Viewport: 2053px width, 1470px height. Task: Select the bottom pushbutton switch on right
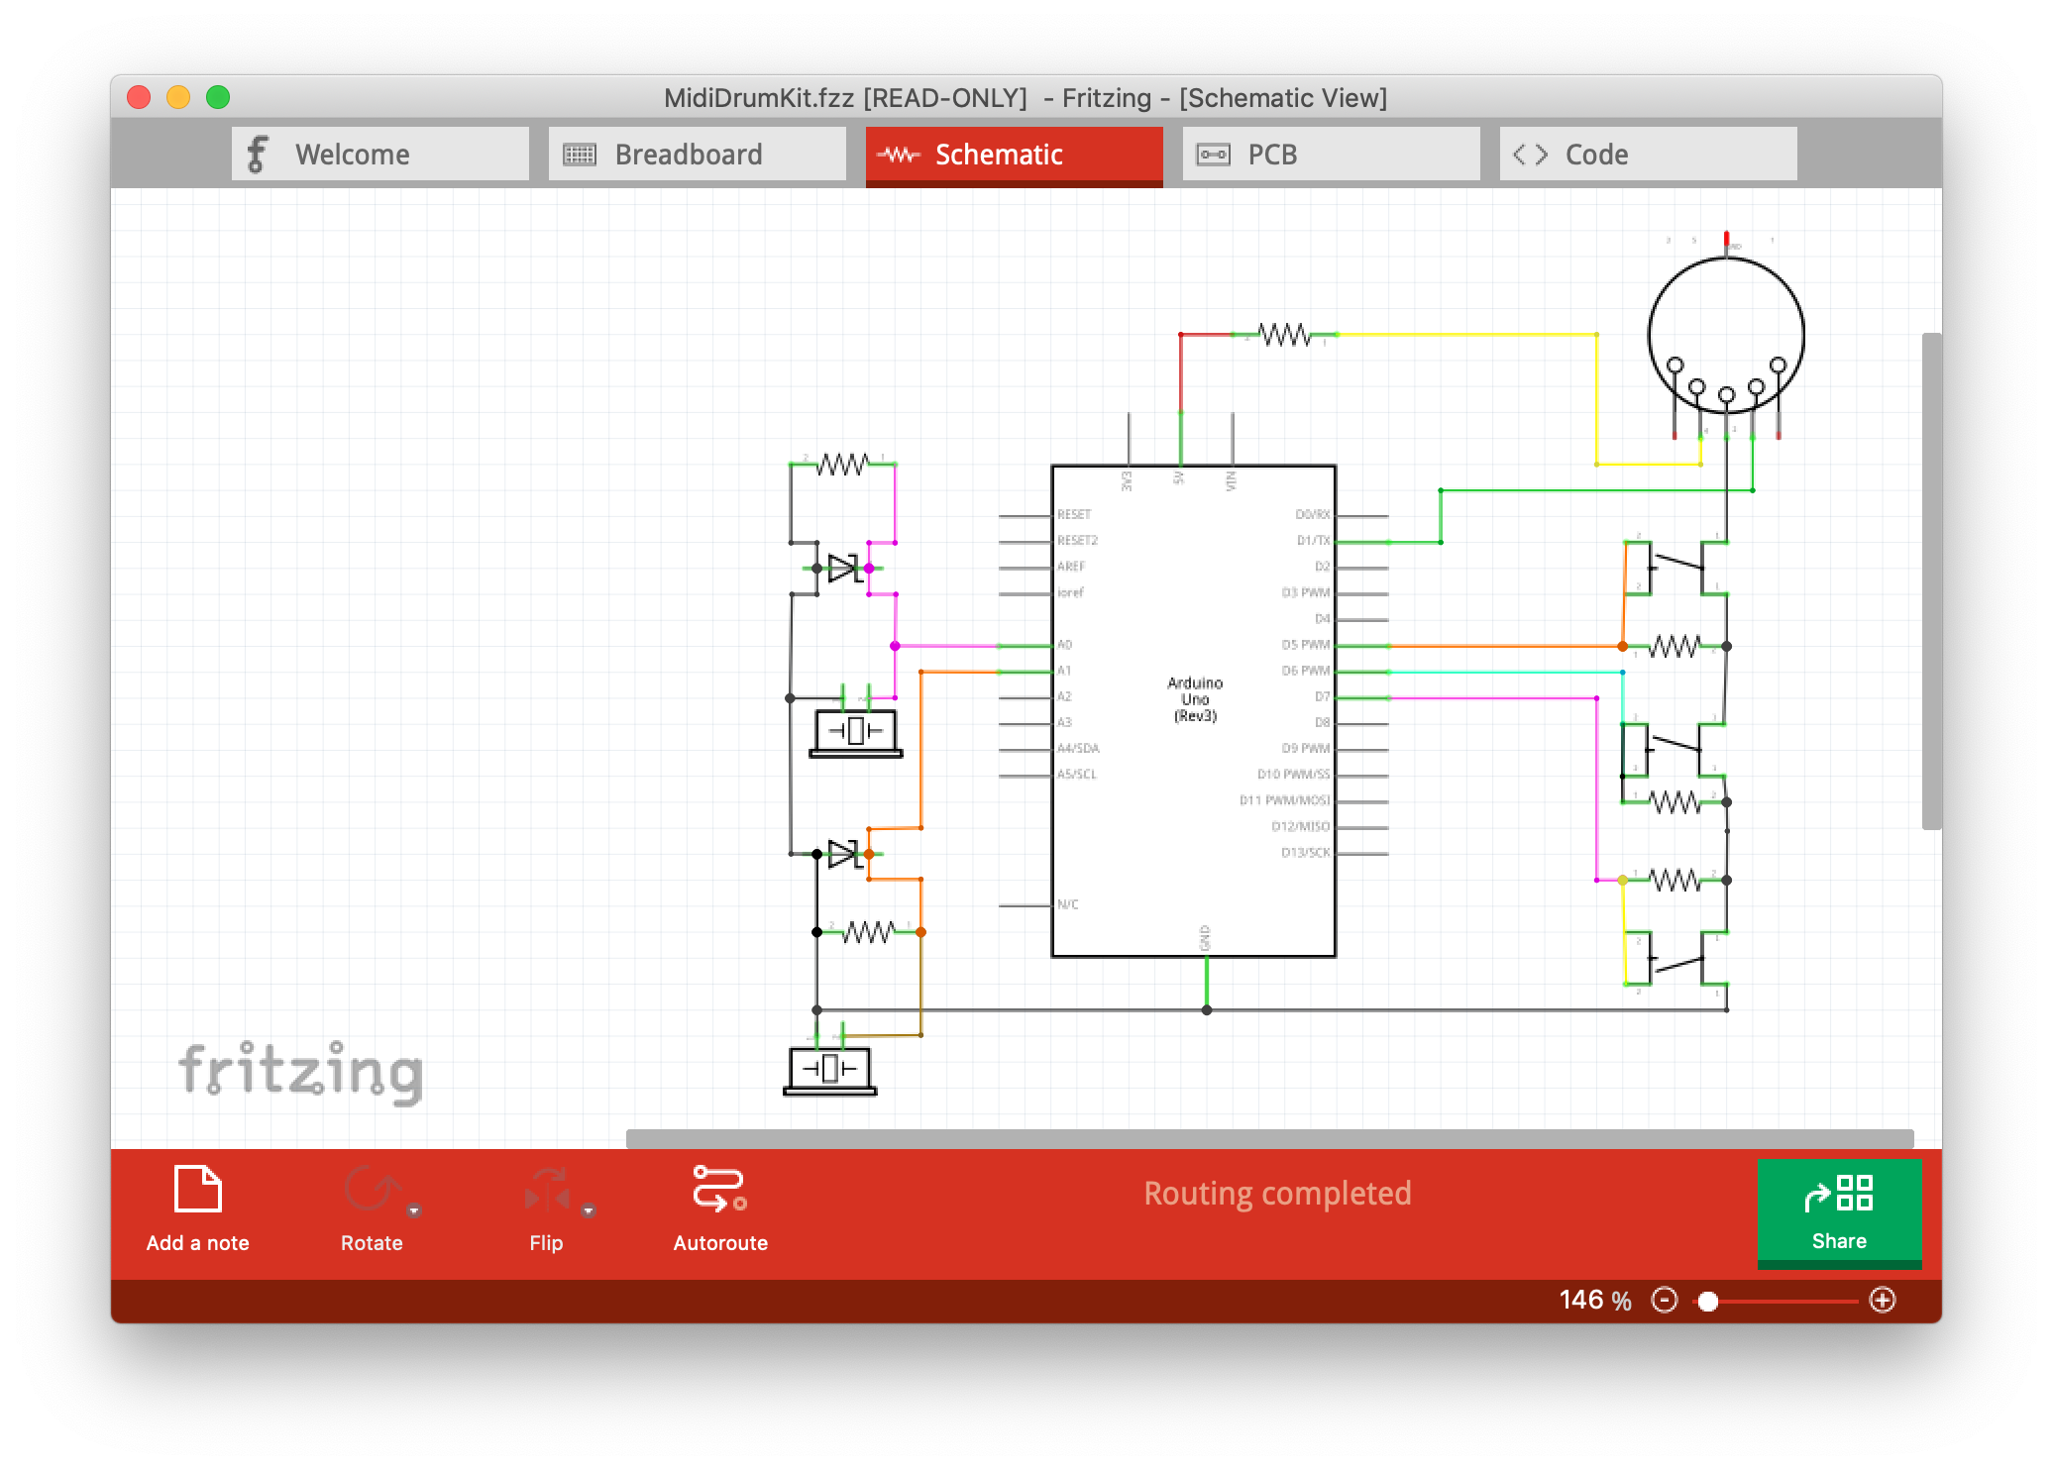tap(1676, 958)
